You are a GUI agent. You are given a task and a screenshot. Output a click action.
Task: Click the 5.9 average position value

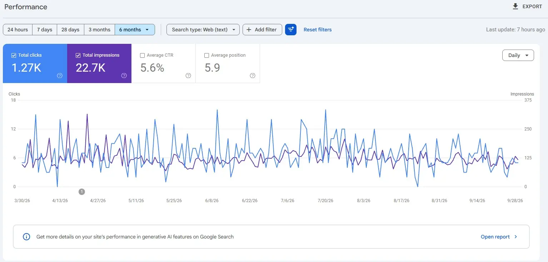coord(212,67)
